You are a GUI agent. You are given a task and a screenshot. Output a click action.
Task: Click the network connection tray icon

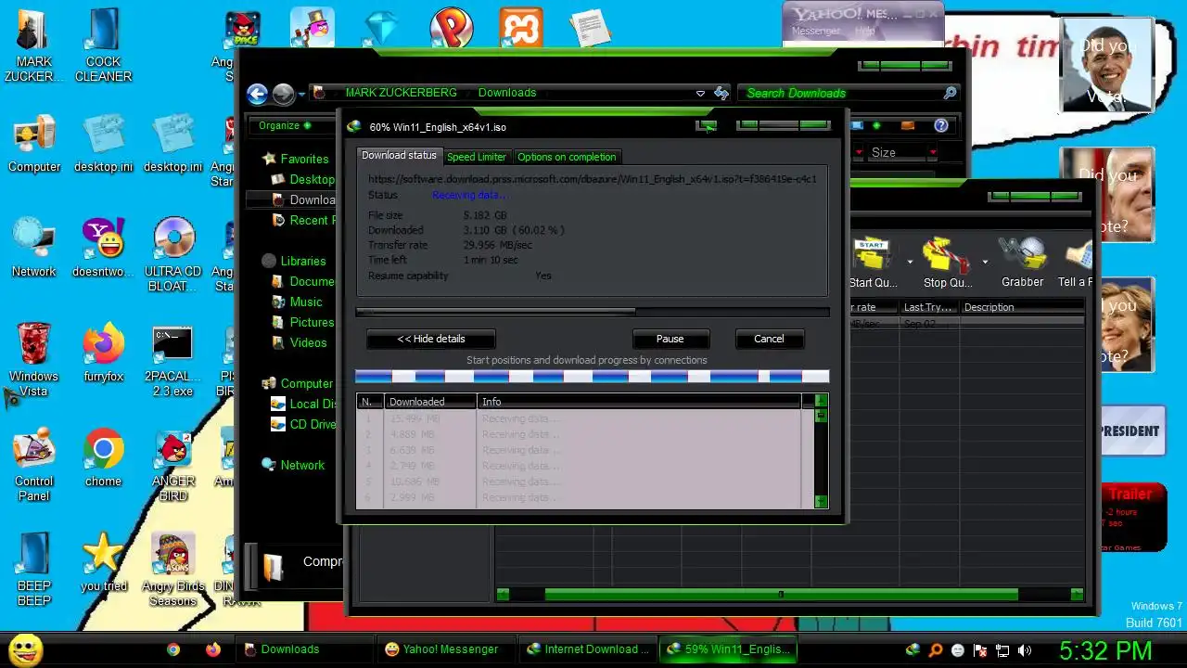[1002, 650]
